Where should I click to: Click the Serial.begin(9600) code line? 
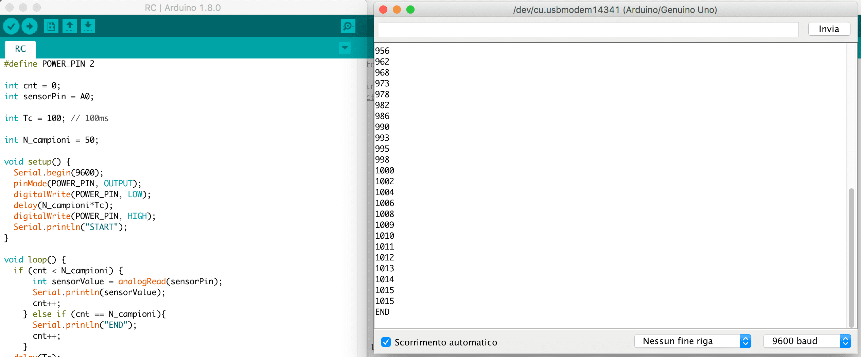click(x=58, y=173)
